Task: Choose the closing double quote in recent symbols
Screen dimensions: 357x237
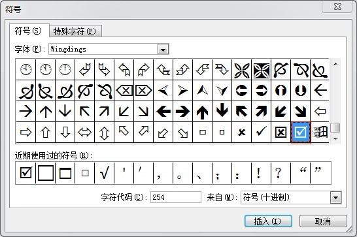Action: point(320,173)
